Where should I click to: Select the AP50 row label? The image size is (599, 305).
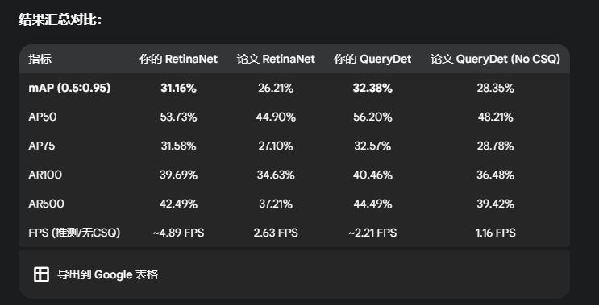coord(43,117)
